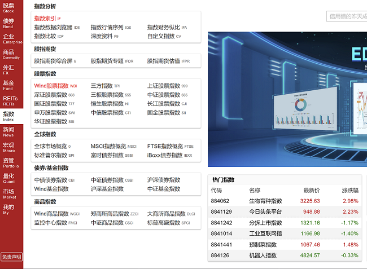Open 国金股票指数 SII
Image resolution: width=367 pixels, height=269 pixels.
(x=167, y=113)
